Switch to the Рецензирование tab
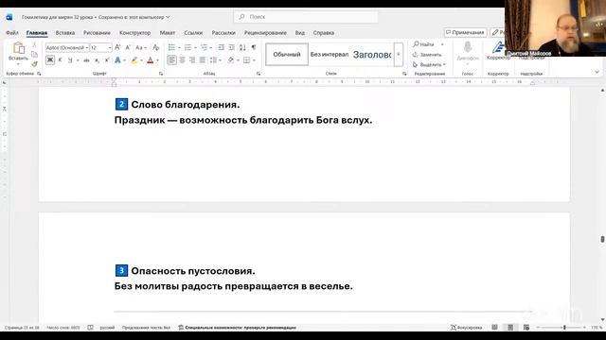Screen dimensions: 606x340 (265, 33)
